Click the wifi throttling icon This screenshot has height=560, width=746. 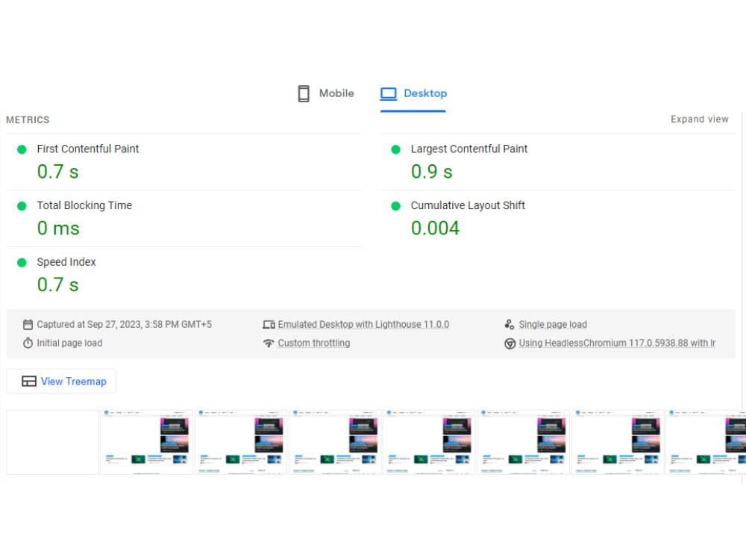tap(269, 343)
